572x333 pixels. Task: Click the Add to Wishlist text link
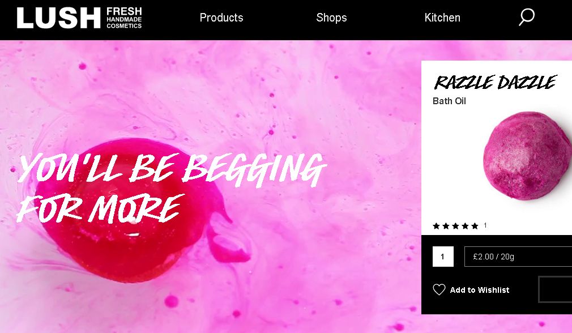coord(479,290)
